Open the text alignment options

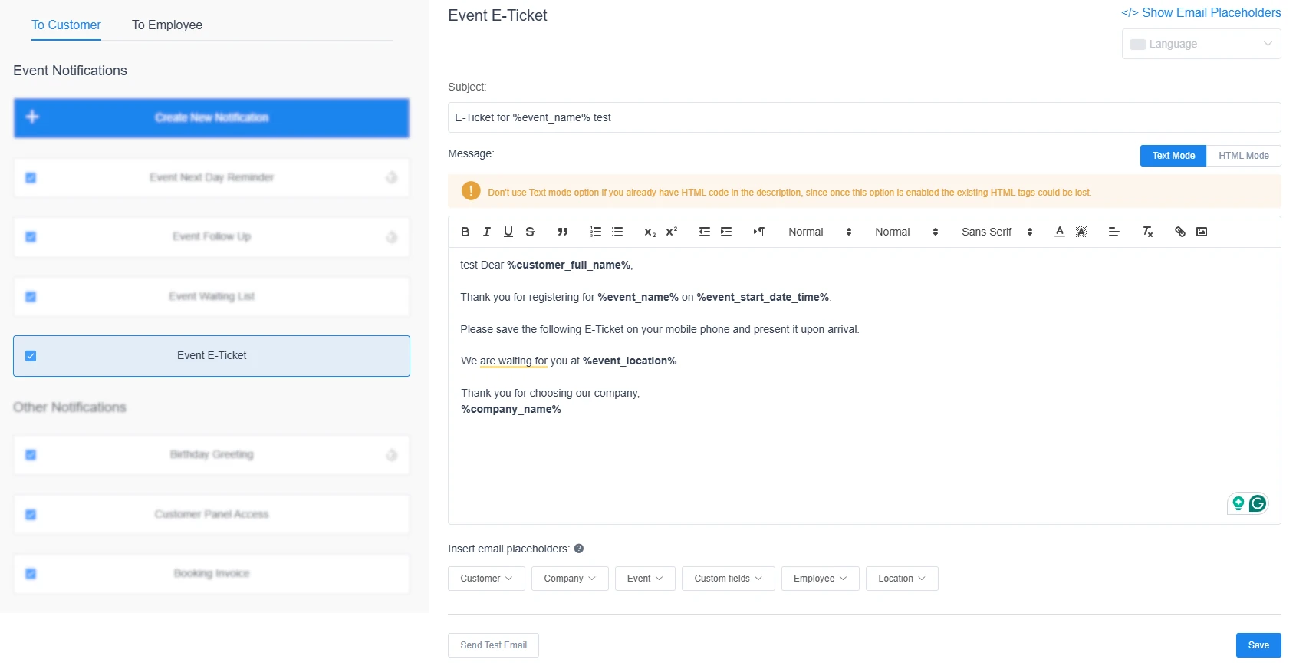click(1113, 232)
